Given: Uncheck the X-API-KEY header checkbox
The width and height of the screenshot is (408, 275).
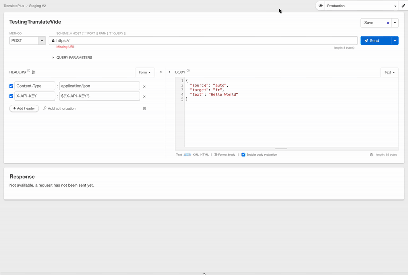Looking at the screenshot, I should click(11, 96).
